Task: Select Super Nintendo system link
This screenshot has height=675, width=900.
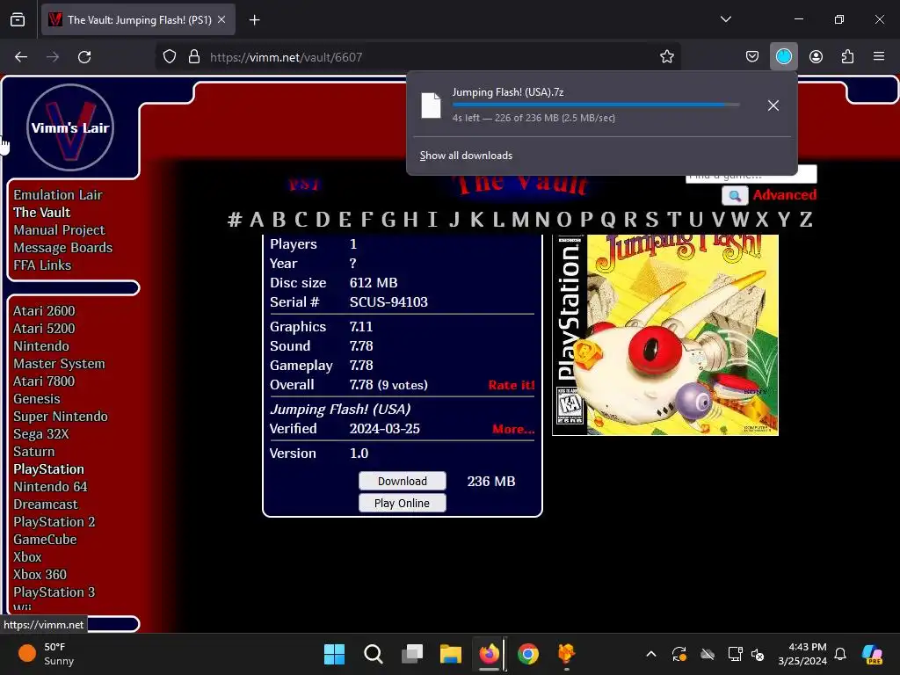Action: point(61,417)
